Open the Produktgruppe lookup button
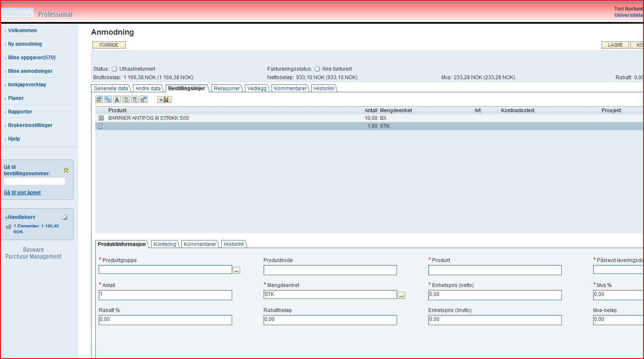 tap(236, 270)
